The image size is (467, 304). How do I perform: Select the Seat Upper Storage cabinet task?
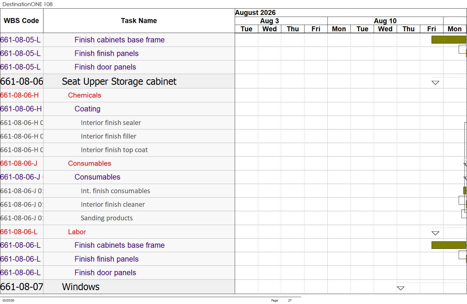[119, 81]
